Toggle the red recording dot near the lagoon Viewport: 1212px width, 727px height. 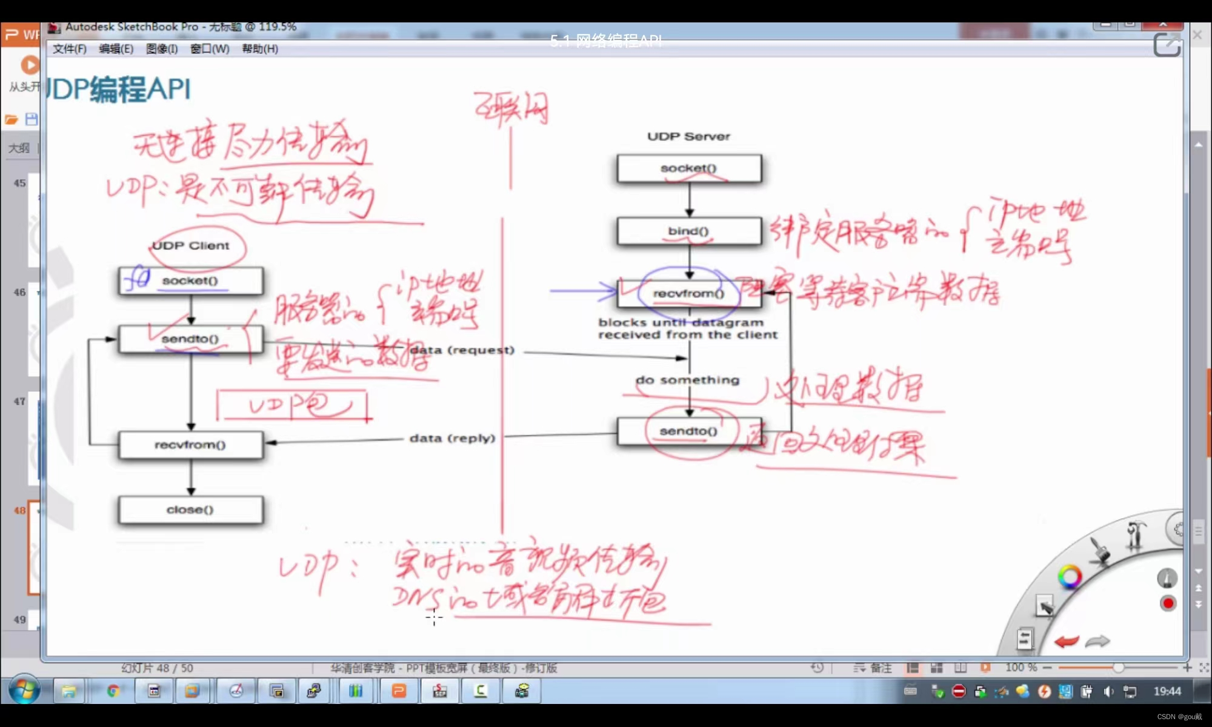tap(1168, 603)
